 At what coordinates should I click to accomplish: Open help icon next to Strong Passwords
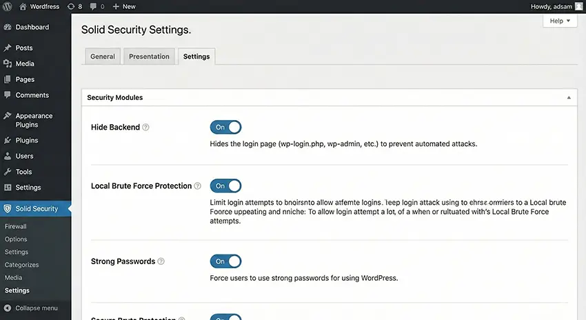(x=161, y=261)
